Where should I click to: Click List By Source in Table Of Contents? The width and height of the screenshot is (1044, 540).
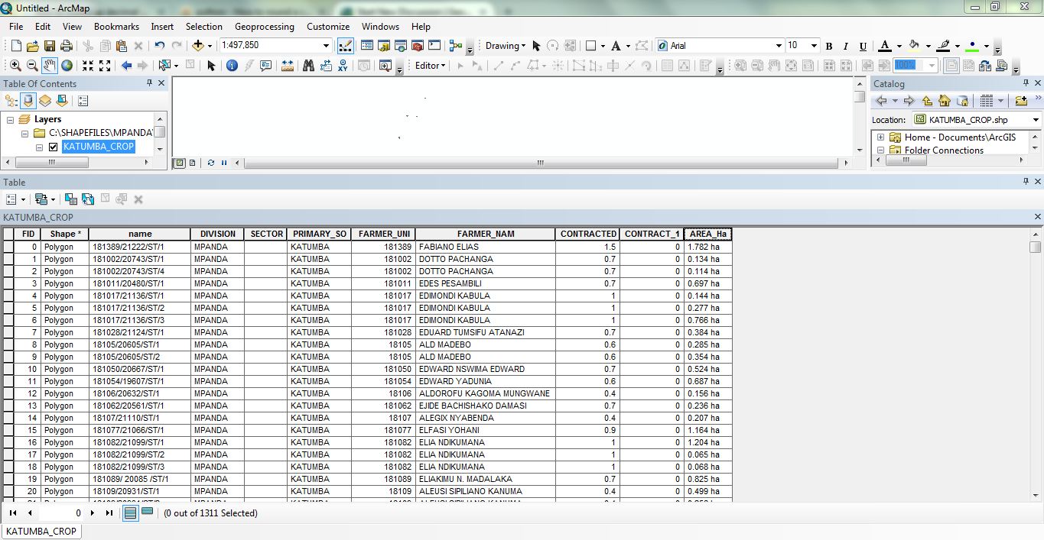[x=28, y=101]
